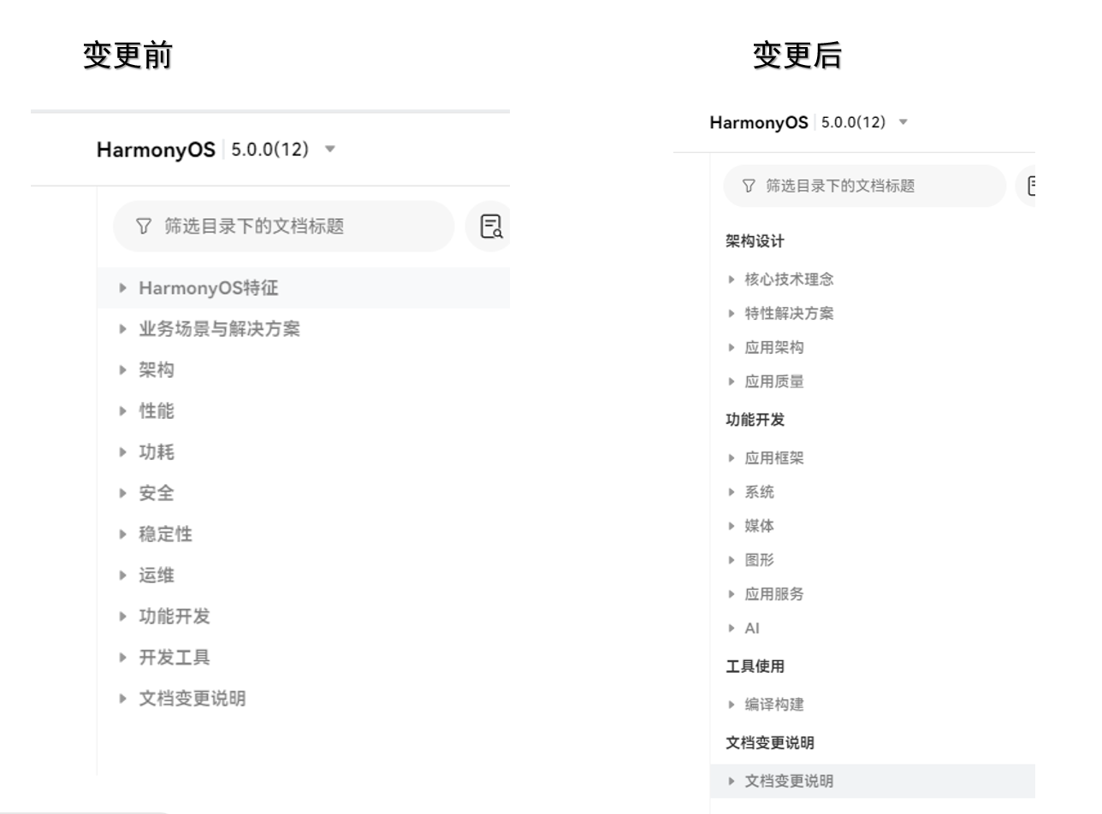The image size is (1102, 814).
Task: Expand the 架构 tree arrow
Action: pyautogui.click(x=125, y=370)
